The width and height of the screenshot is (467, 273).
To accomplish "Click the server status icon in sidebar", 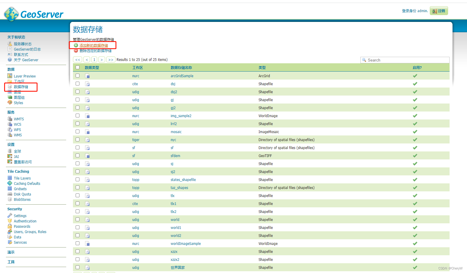I will [10, 44].
